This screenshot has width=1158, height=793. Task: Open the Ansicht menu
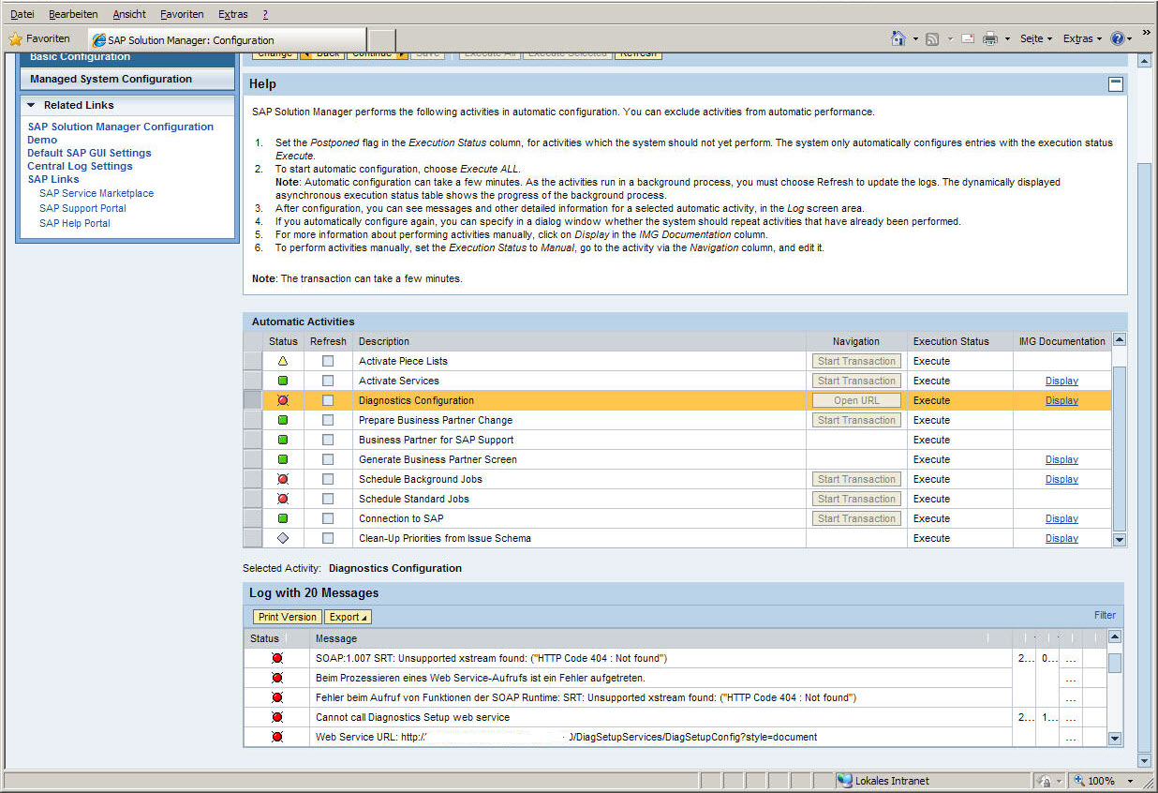(129, 14)
